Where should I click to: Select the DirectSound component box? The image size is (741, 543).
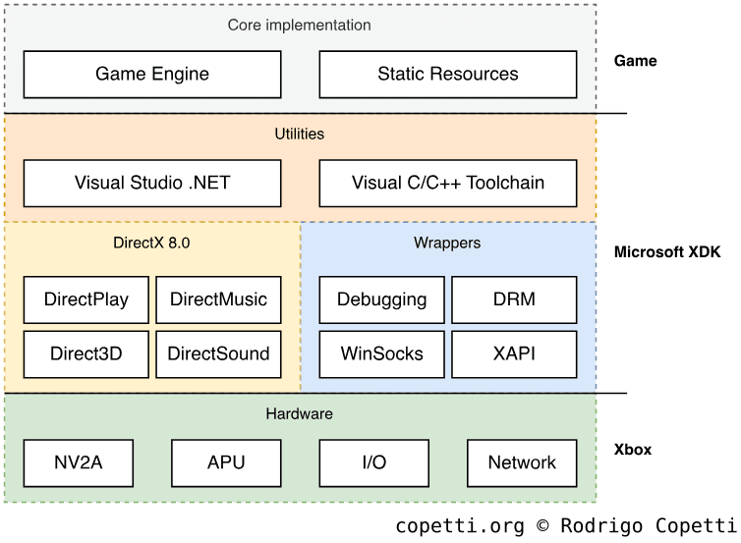click(x=218, y=354)
